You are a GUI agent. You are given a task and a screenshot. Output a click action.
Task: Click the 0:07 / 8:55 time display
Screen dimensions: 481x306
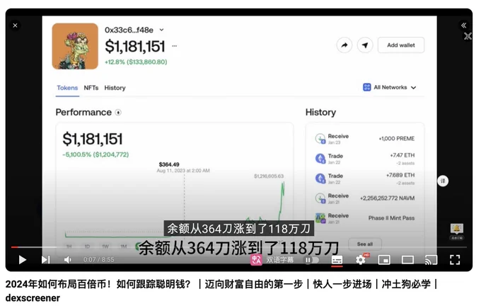[x=98, y=260]
